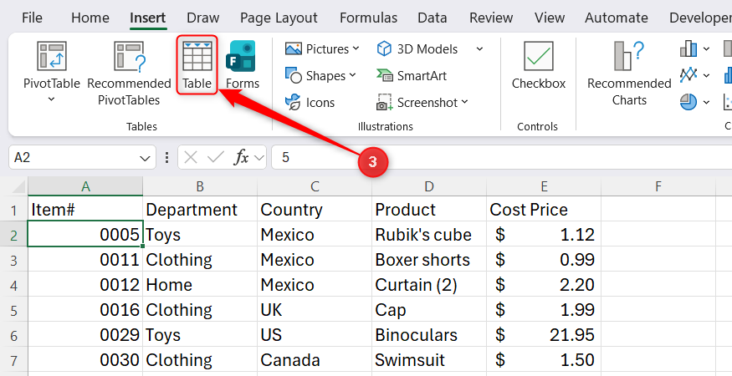
Task: Open the File tab
Action: 32,18
